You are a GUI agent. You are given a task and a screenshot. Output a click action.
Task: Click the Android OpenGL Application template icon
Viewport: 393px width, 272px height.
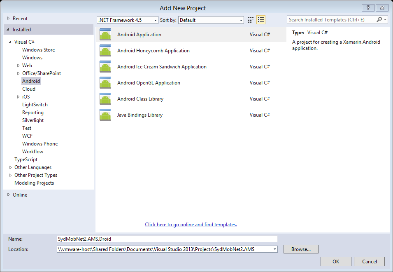(x=105, y=82)
